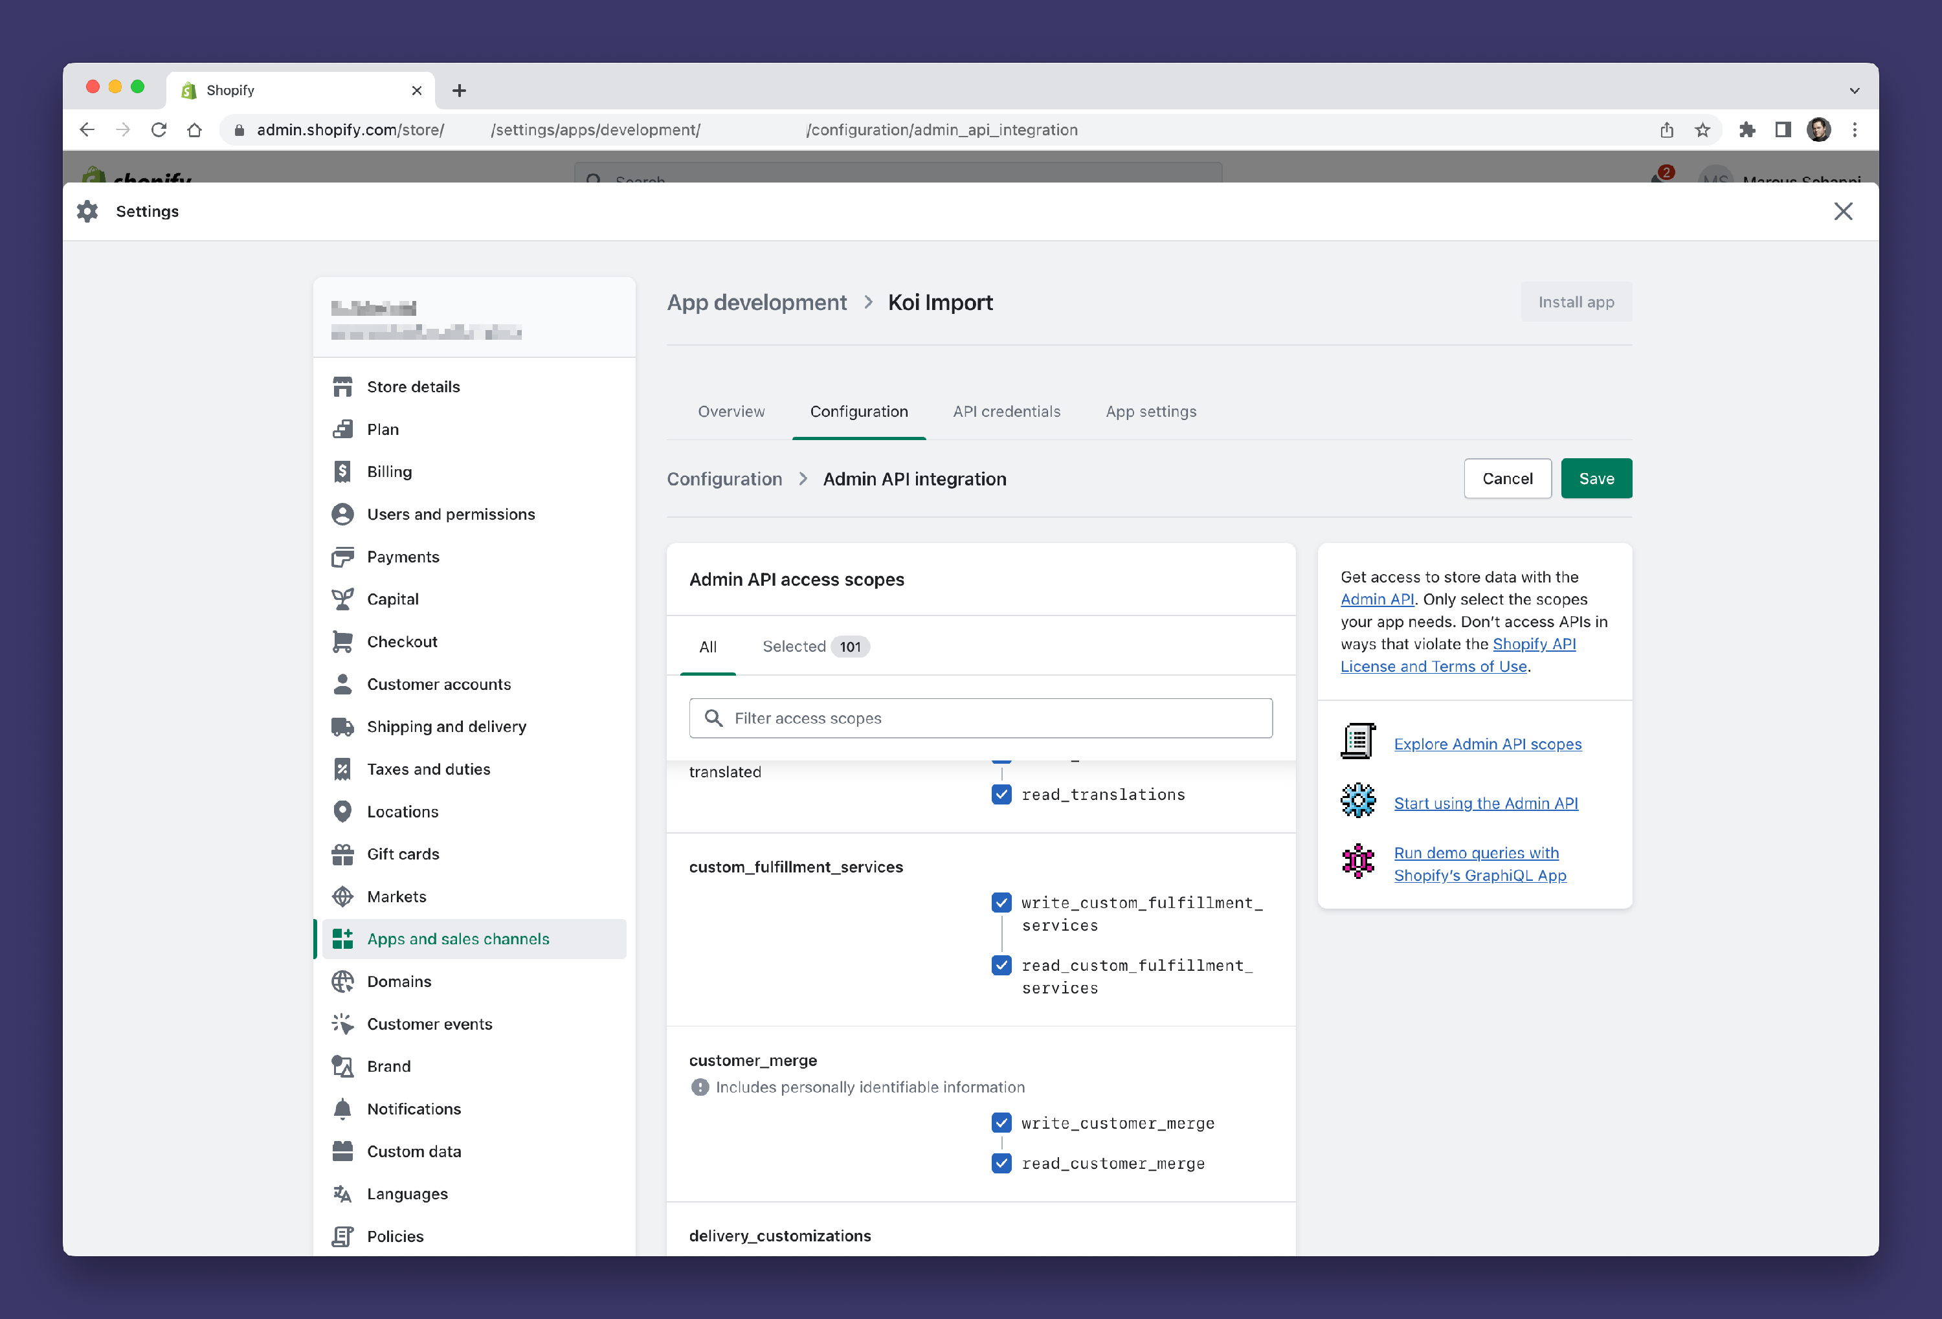Toggle the read_customer_merge checkbox
Viewport: 1942px width, 1319px height.
point(1001,1163)
